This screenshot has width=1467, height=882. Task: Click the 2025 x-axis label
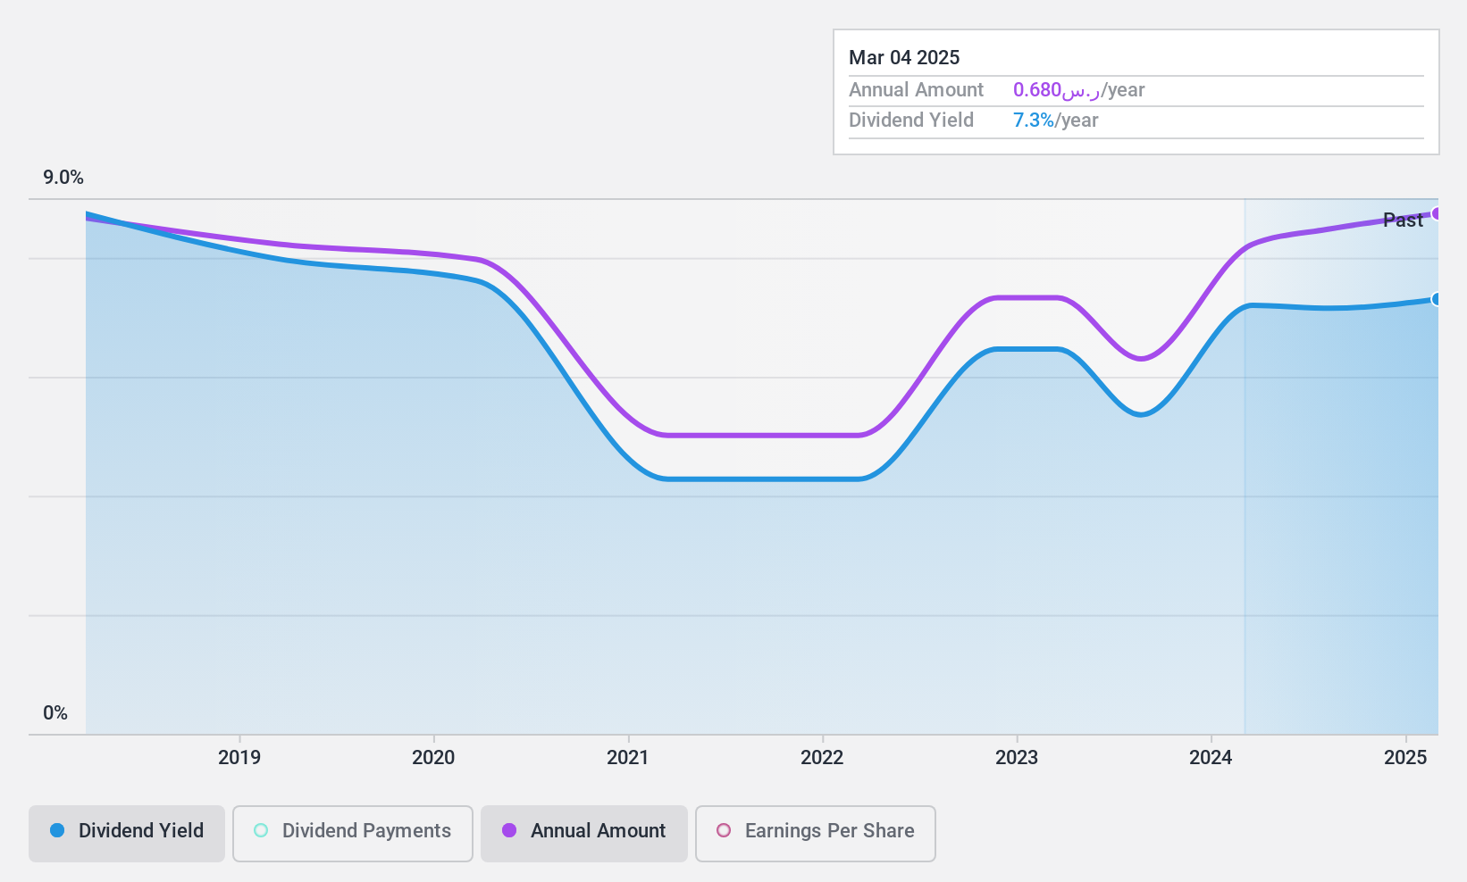[x=1405, y=758]
